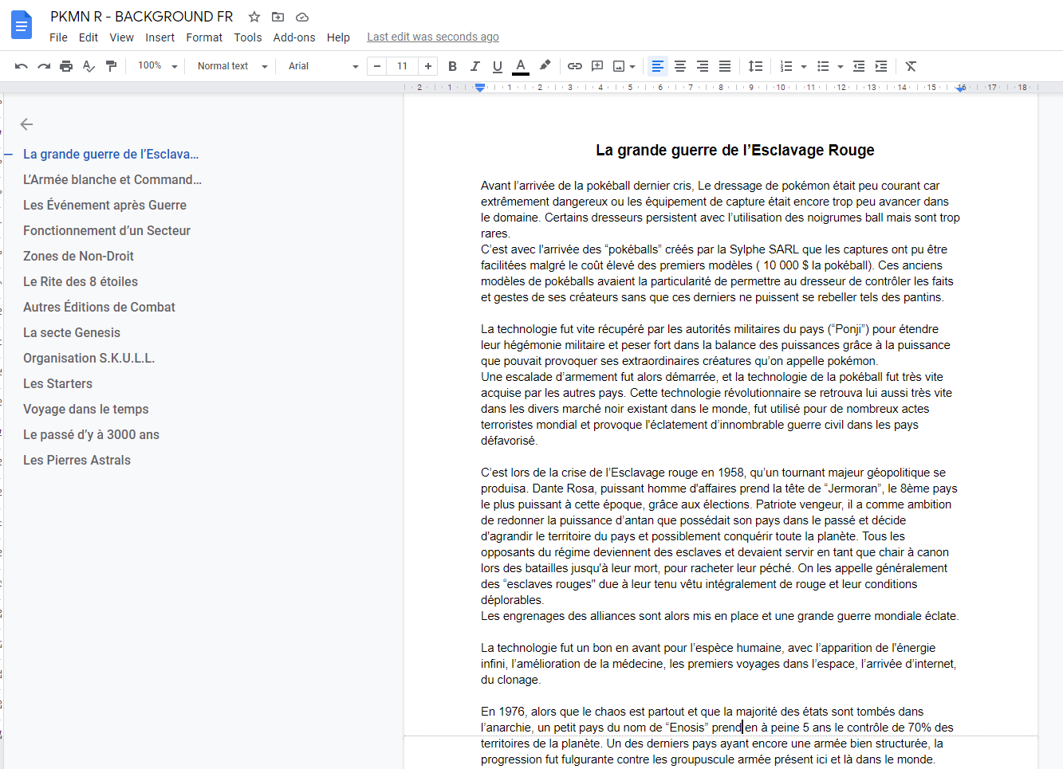1063x769 pixels.
Task: Open bulleted list style dropdown arrow
Action: pyautogui.click(x=840, y=67)
